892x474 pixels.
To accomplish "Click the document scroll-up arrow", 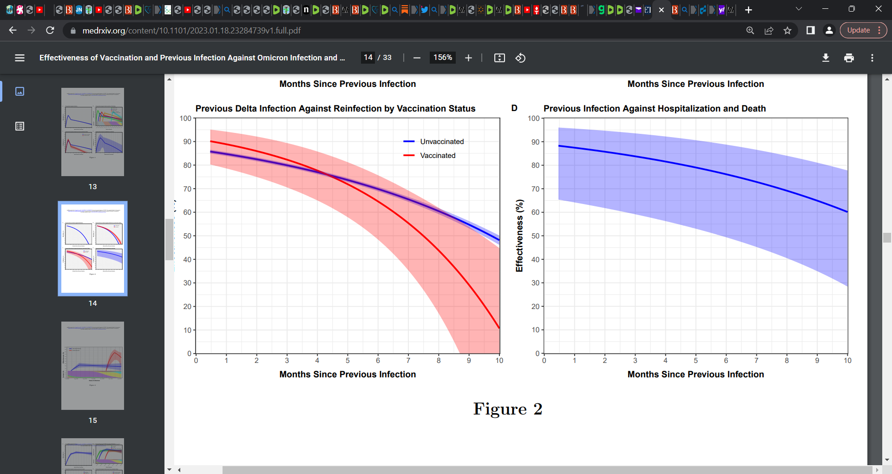I will click(887, 79).
